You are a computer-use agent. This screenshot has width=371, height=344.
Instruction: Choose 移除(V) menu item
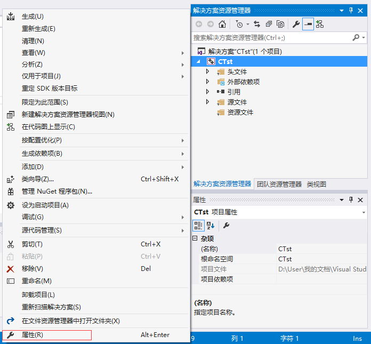tap(96, 269)
